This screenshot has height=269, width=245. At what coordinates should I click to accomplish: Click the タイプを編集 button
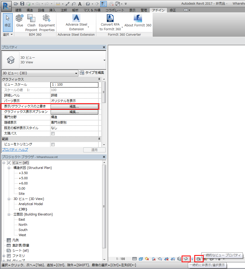click(x=92, y=73)
